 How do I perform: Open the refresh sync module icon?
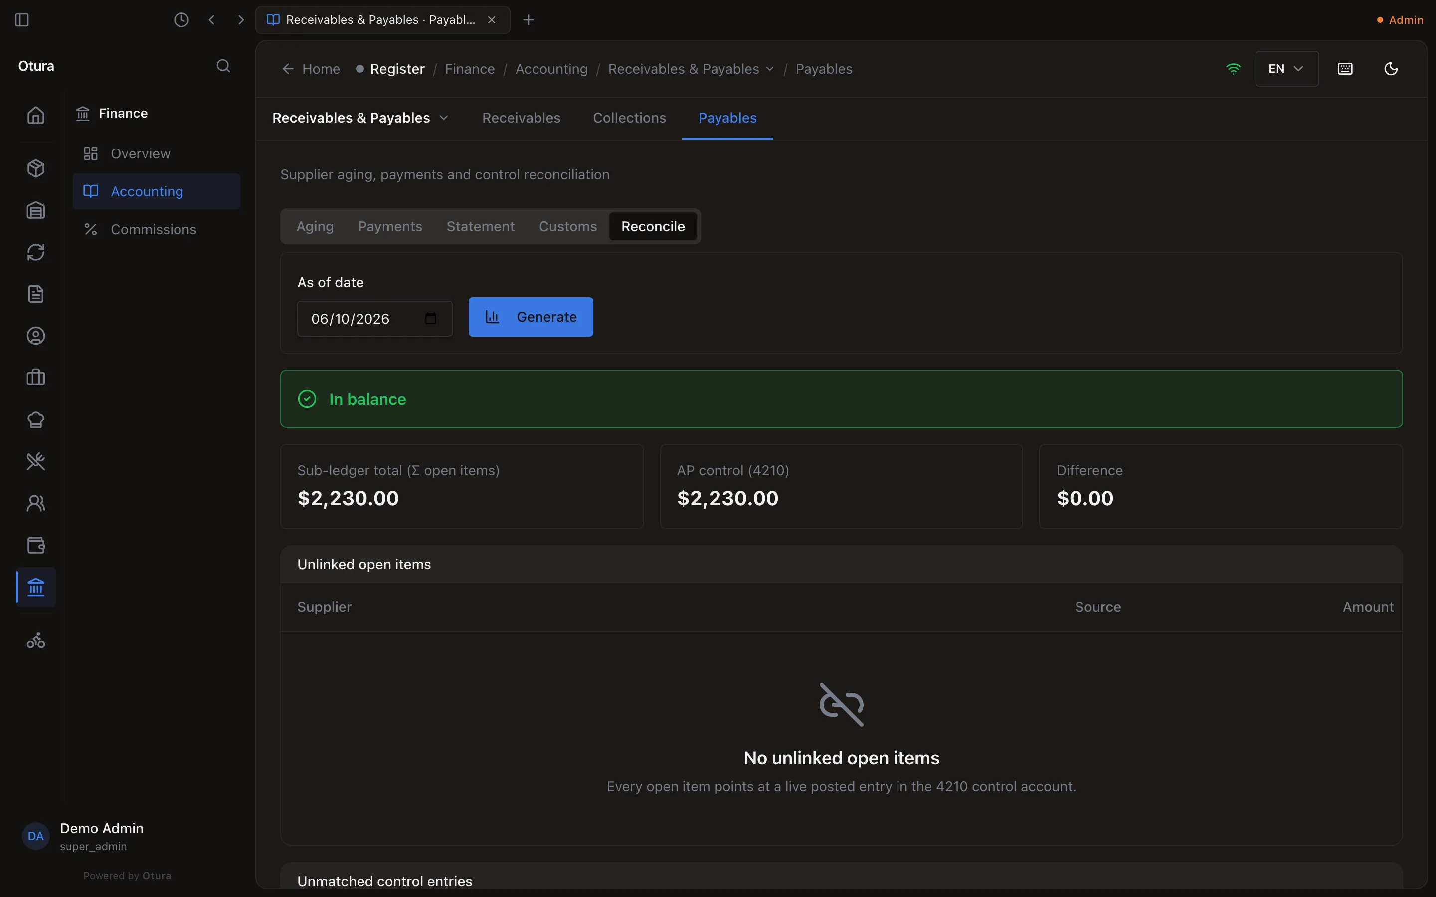pyautogui.click(x=35, y=252)
